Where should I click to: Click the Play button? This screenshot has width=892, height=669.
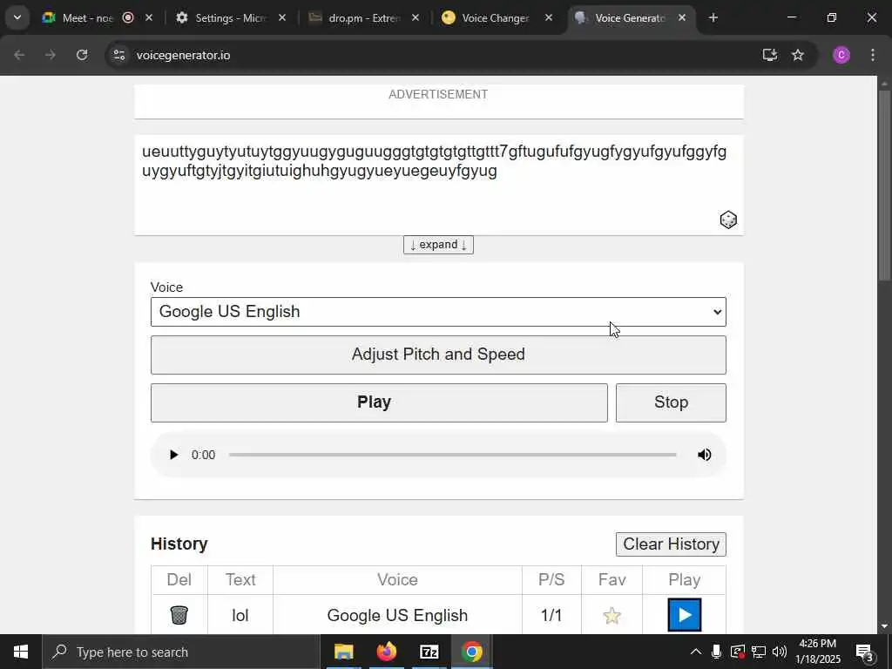pos(379,402)
